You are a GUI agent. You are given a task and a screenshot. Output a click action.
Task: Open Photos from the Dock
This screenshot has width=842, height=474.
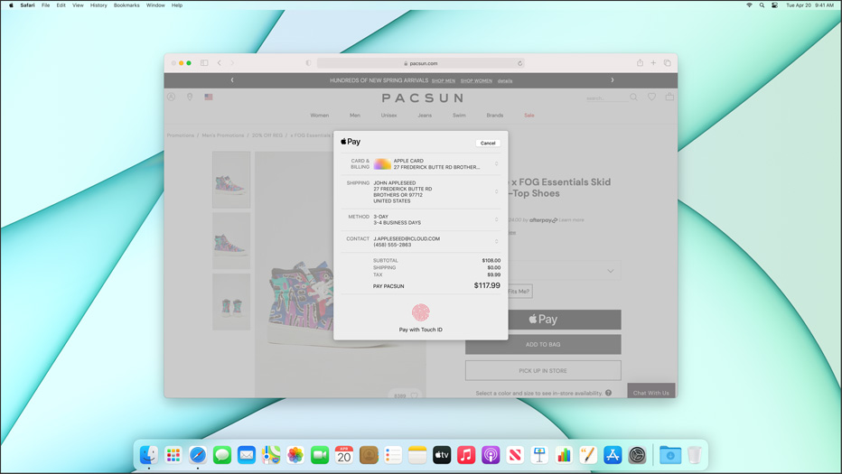[295, 455]
